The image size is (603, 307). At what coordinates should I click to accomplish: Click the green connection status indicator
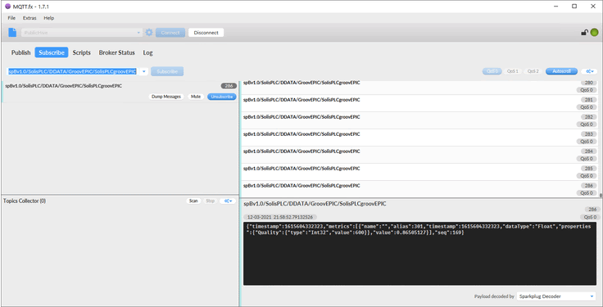point(595,33)
